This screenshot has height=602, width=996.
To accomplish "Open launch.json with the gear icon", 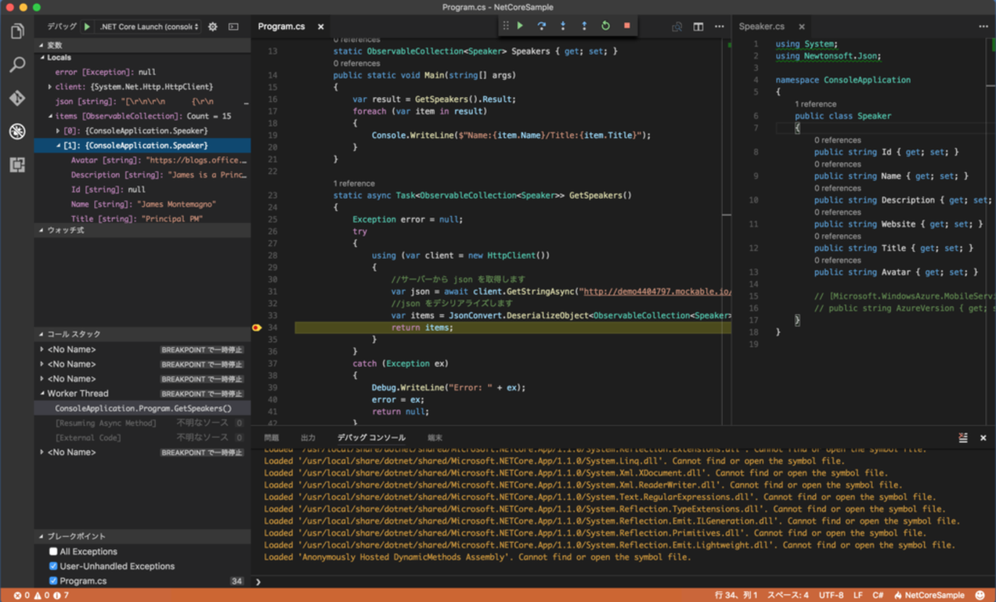I will (213, 27).
